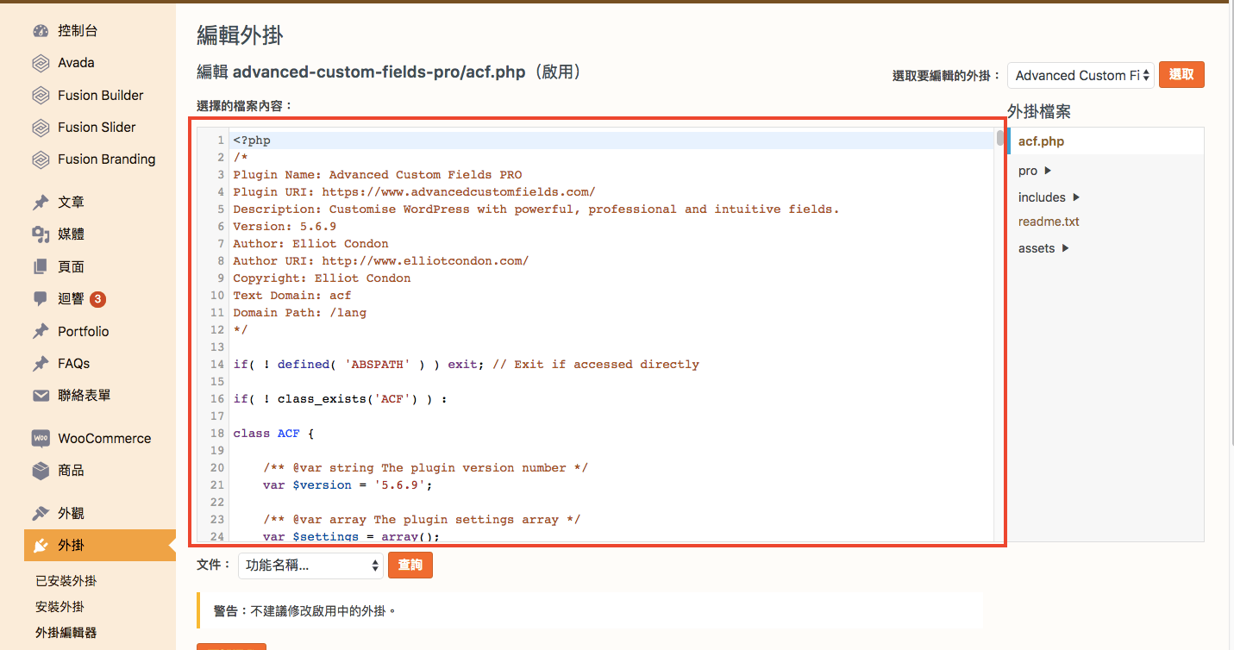Click the Domain Path: /lang line
The width and height of the screenshot is (1234, 650).
pos(299,313)
